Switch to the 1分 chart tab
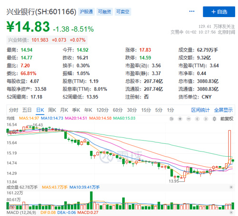The width and height of the screenshot is (238, 216). point(170,110)
